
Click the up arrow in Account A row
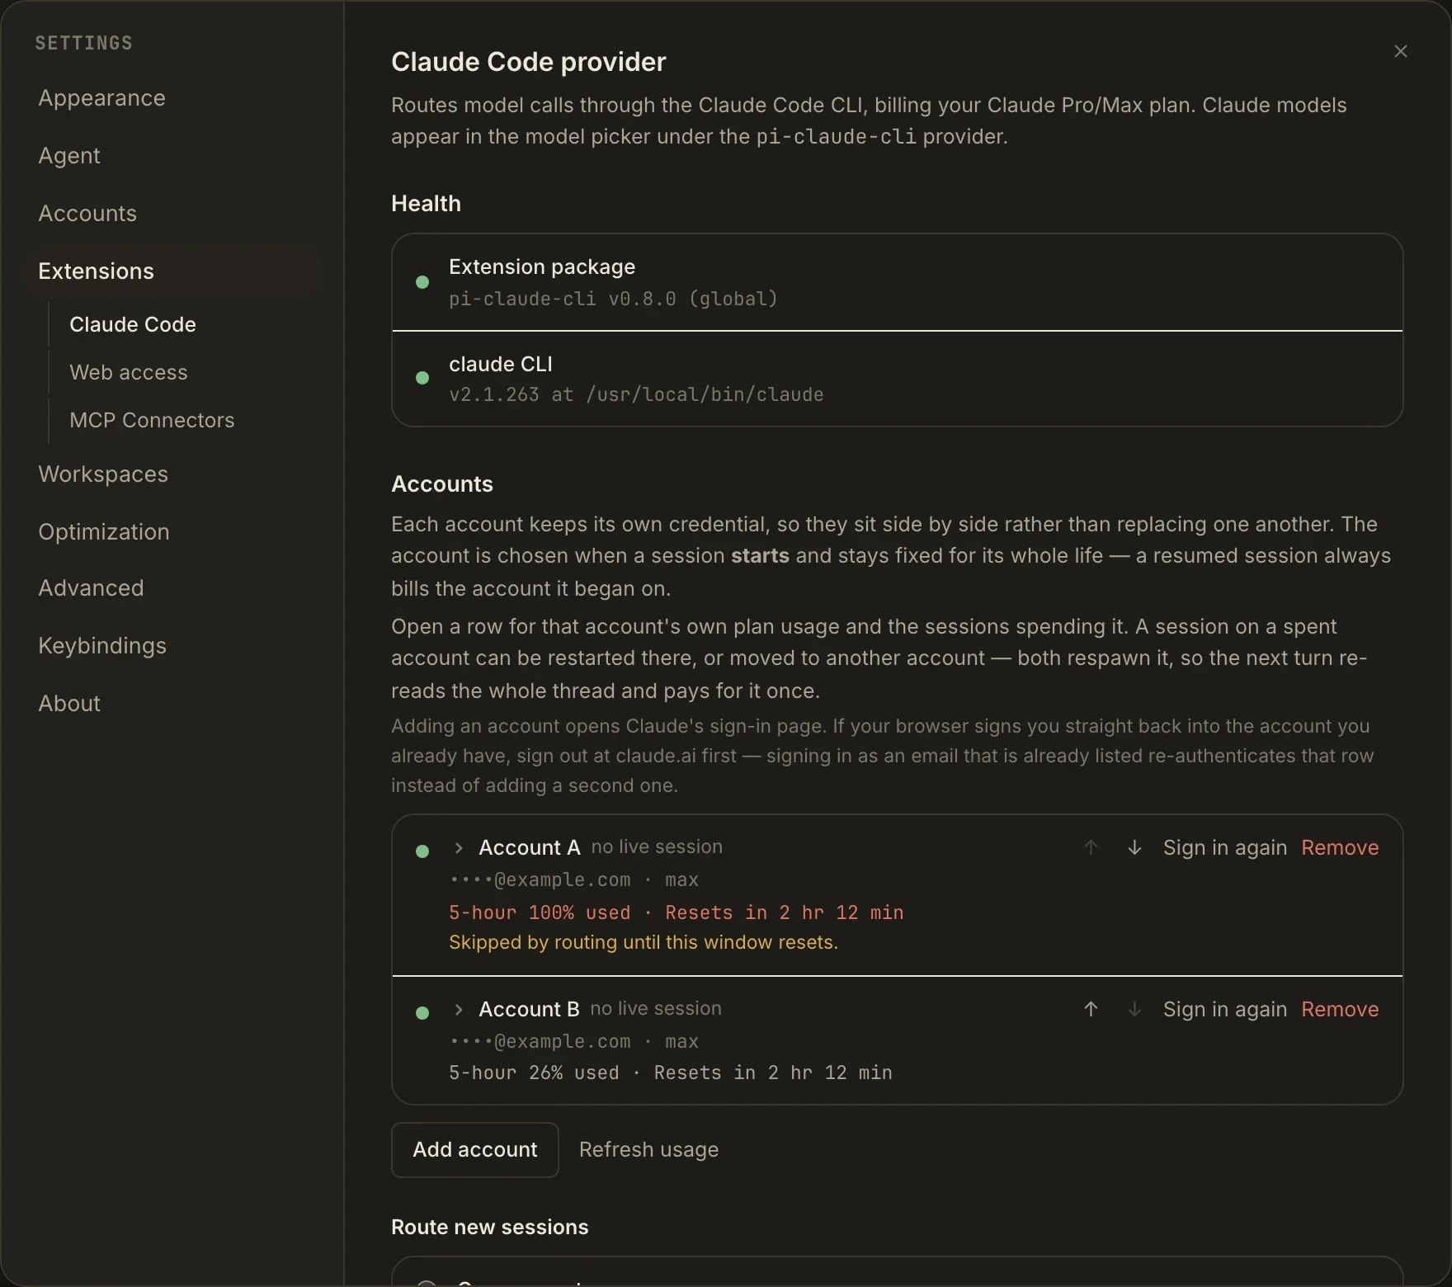[x=1091, y=847]
